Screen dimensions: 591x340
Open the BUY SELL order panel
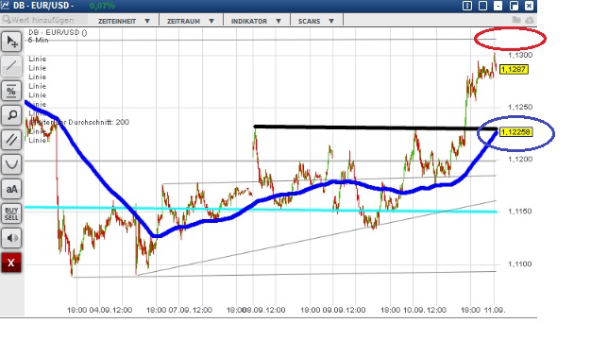11,213
